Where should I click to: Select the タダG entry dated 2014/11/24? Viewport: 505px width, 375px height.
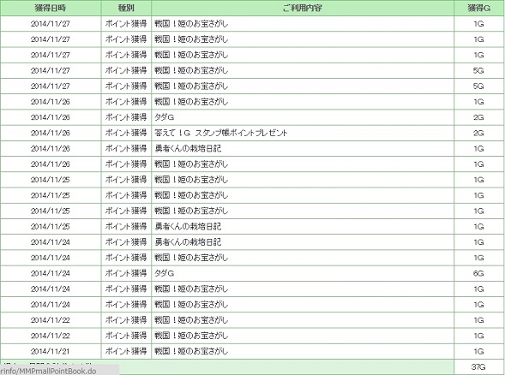point(165,273)
